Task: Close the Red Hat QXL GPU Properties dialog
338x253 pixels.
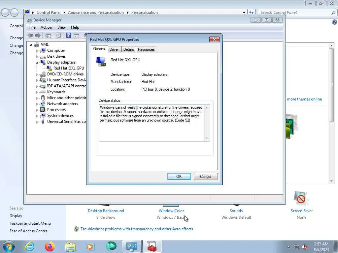Action: click(214, 39)
